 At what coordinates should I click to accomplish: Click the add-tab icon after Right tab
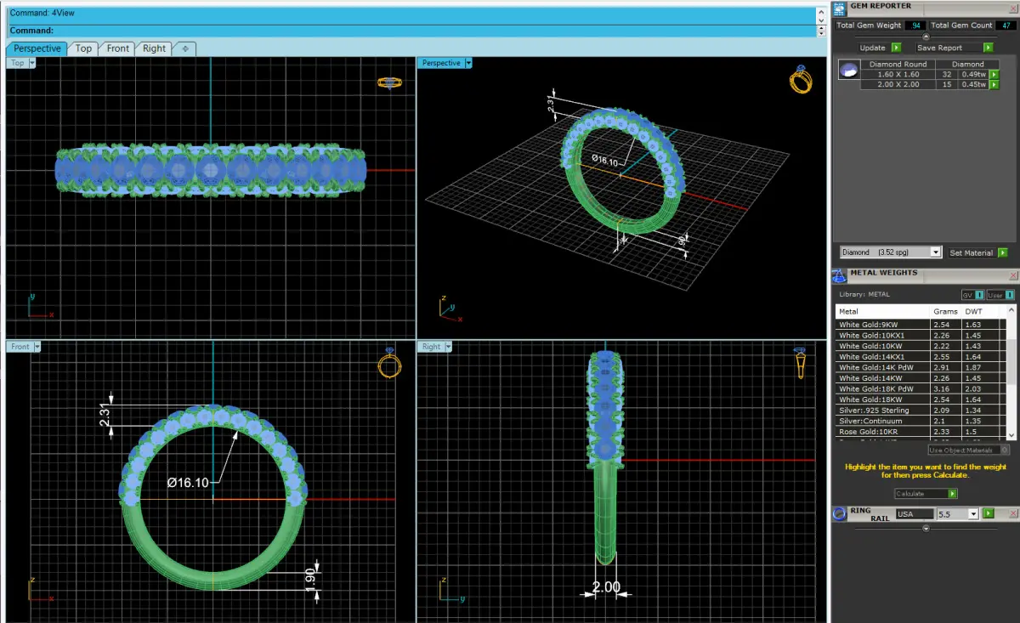tap(185, 48)
